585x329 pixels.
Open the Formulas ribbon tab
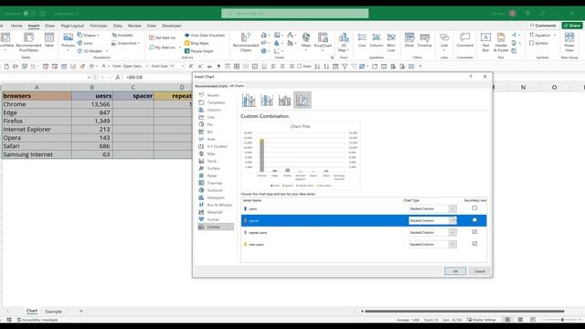[99, 26]
